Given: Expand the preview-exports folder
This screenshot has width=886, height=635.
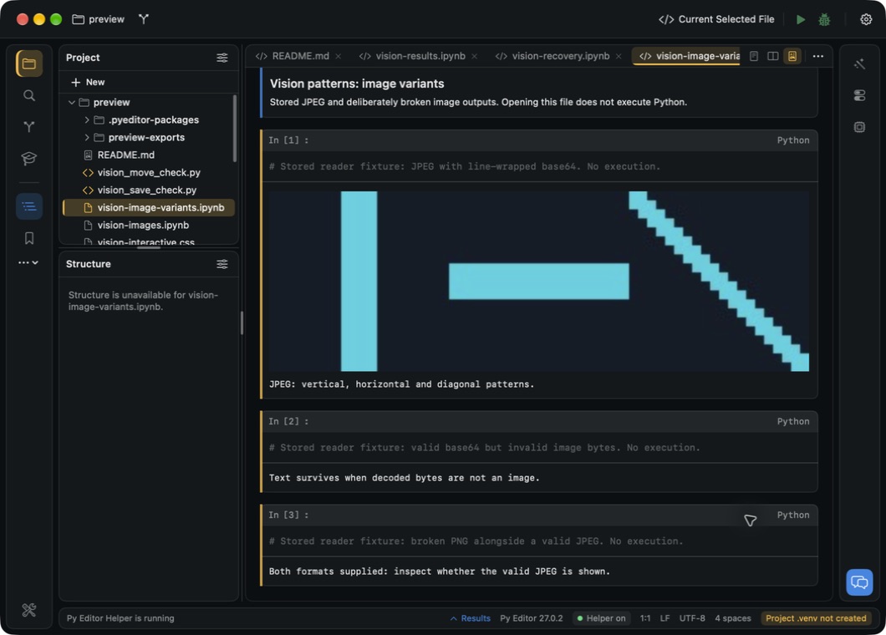Looking at the screenshot, I should click(86, 137).
